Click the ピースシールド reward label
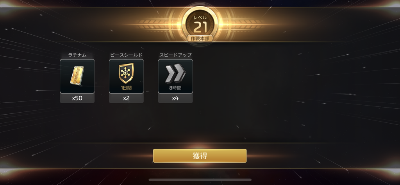 coord(126,55)
